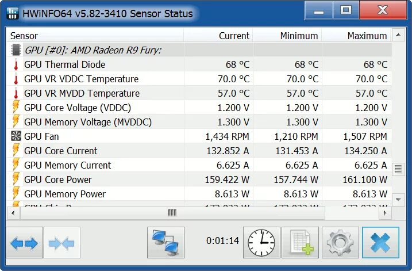Click the 1,210 RPM minimum fan value

pyautogui.click(x=296, y=136)
